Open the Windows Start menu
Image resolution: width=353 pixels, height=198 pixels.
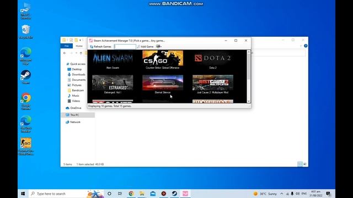coord(23,194)
